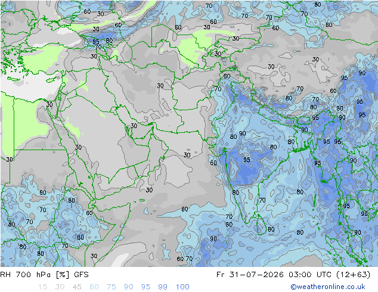The width and height of the screenshot is (378, 292).
Task: Click legend value 100
Action: [x=182, y=287]
